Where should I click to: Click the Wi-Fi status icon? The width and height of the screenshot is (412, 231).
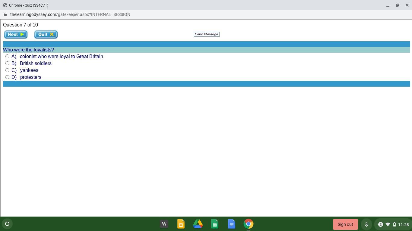(388, 224)
